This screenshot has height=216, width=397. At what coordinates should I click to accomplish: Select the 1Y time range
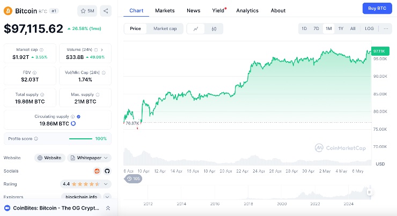pos(341,28)
